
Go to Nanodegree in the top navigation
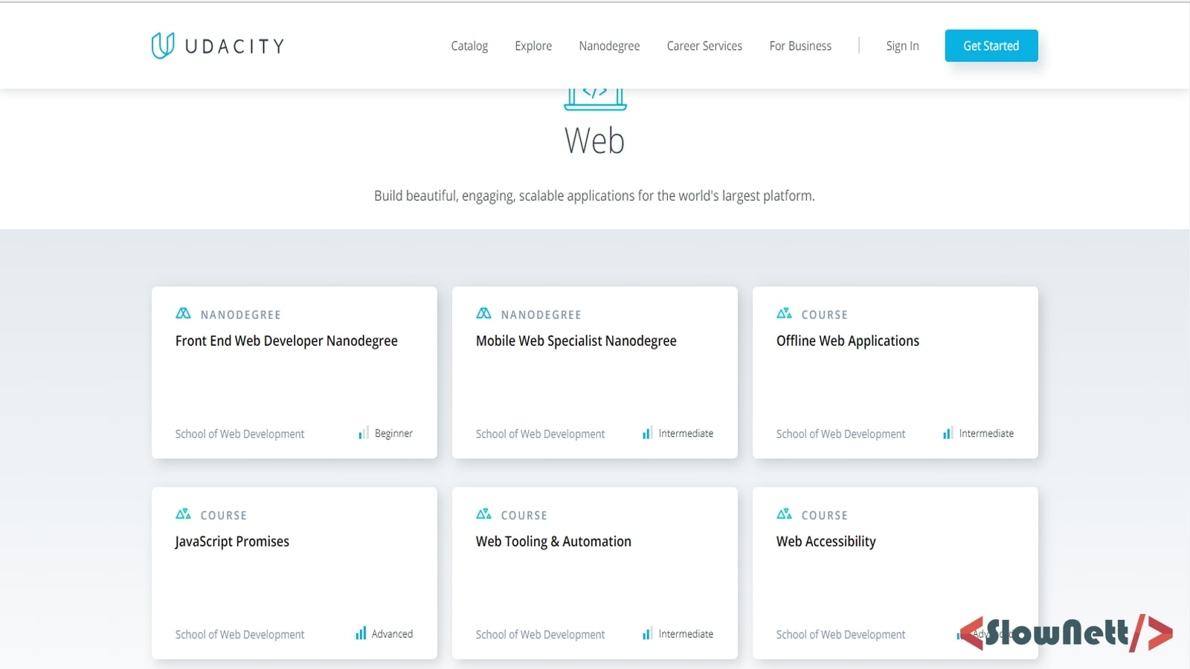(x=609, y=46)
